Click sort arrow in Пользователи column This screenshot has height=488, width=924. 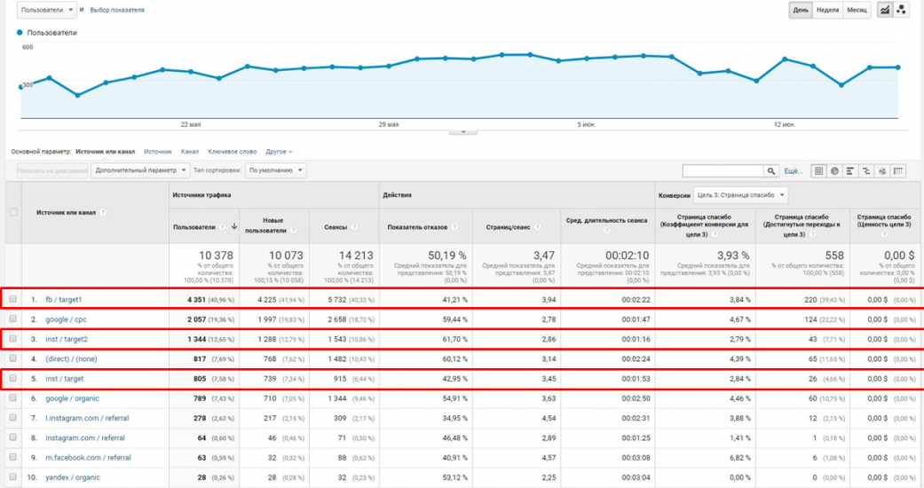coord(234,226)
